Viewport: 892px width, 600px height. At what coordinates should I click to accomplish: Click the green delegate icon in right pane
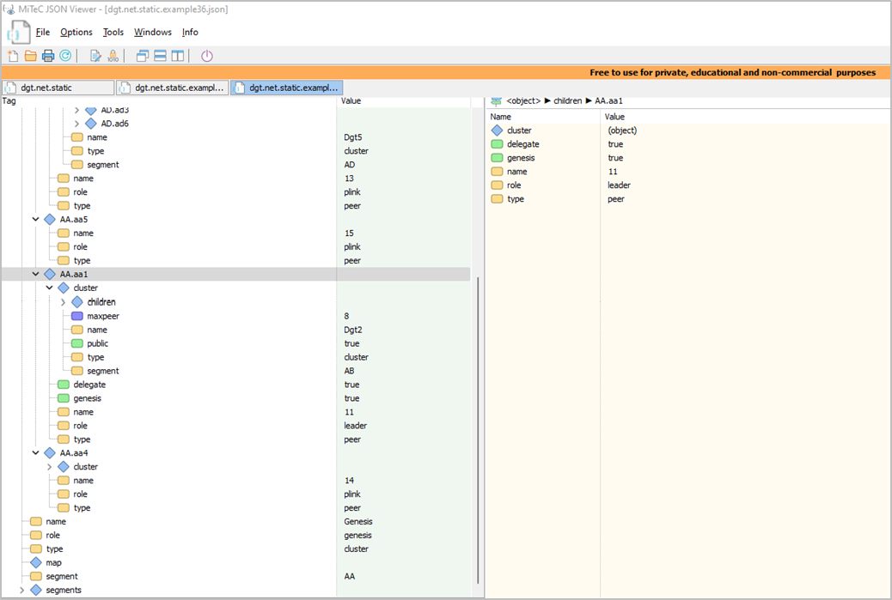point(498,144)
